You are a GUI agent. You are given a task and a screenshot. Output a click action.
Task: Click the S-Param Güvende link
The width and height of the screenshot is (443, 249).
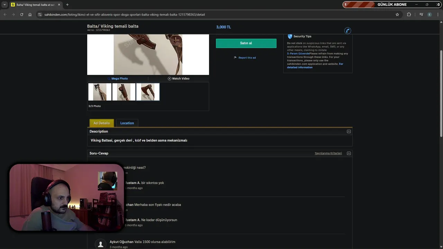point(298,54)
